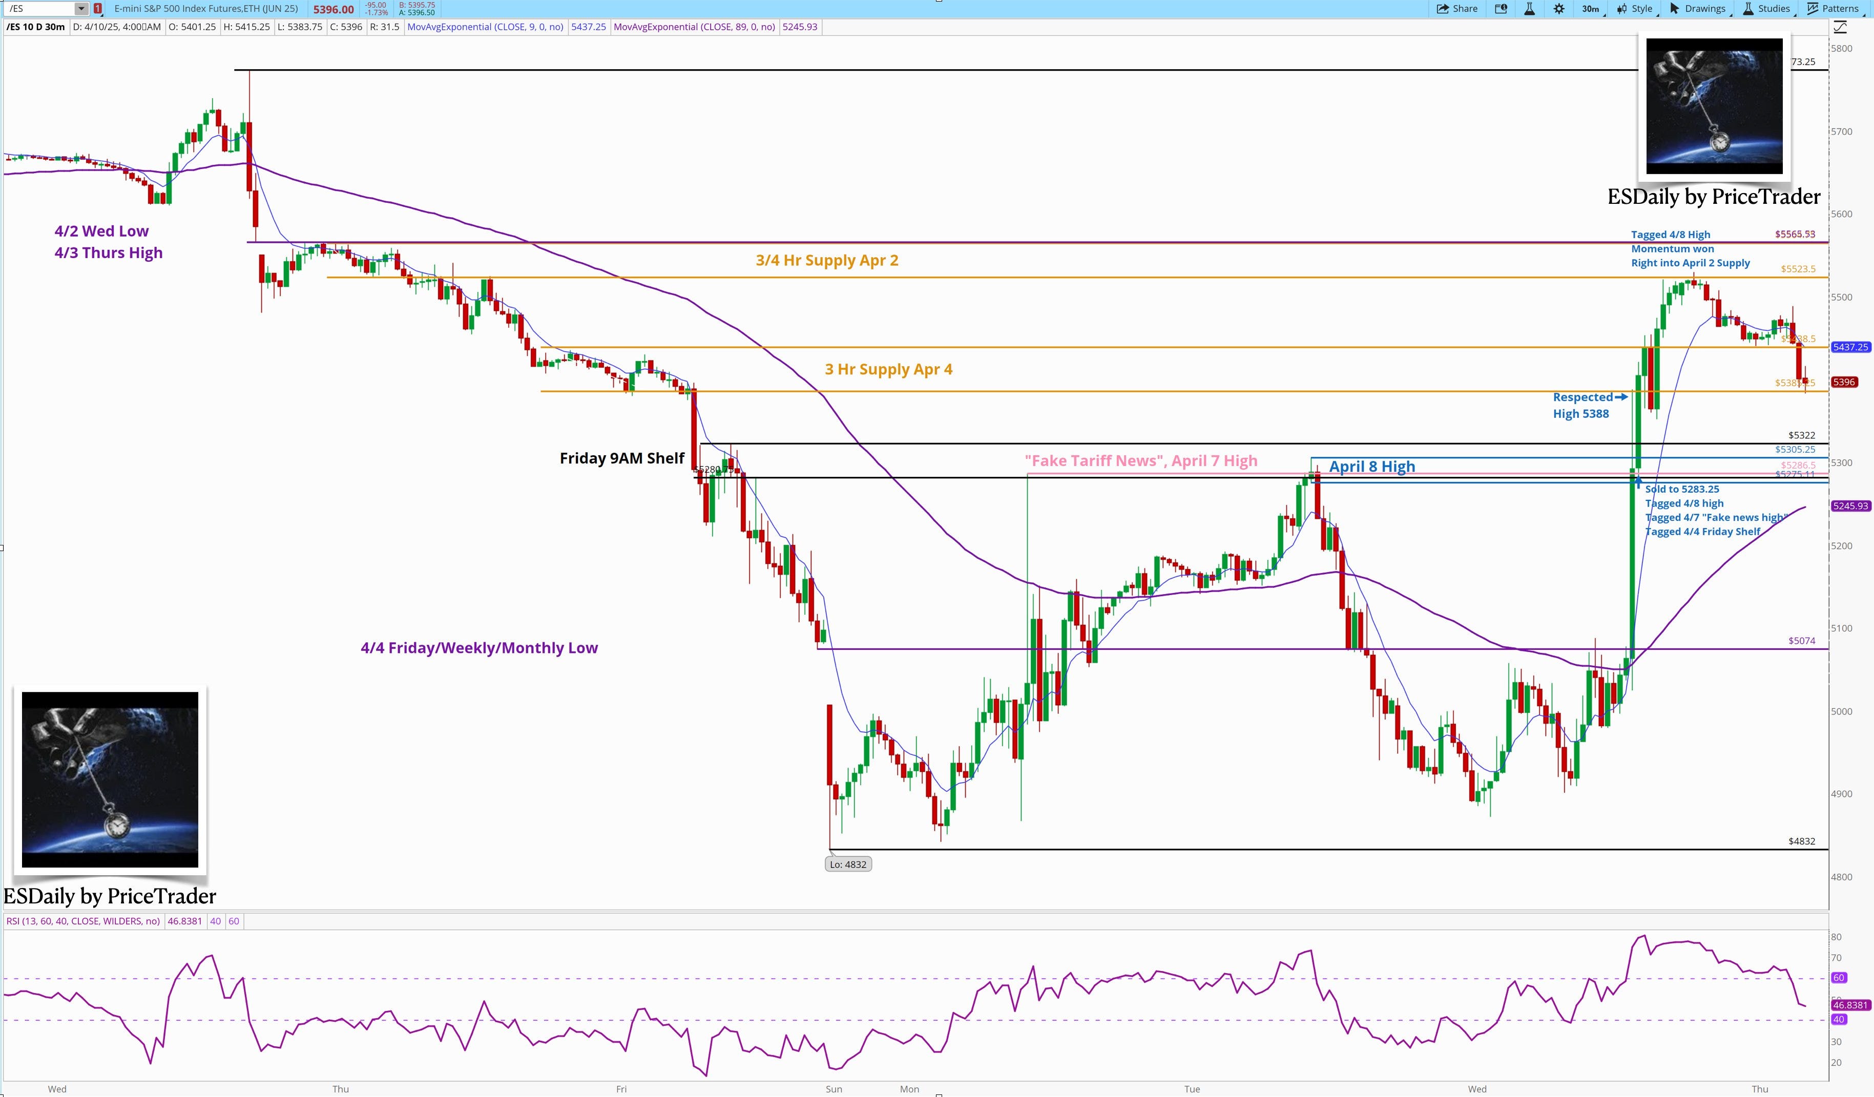Image resolution: width=1874 pixels, height=1097 pixels.
Task: Click the RSI overbought 60 color tag
Action: [x=234, y=921]
